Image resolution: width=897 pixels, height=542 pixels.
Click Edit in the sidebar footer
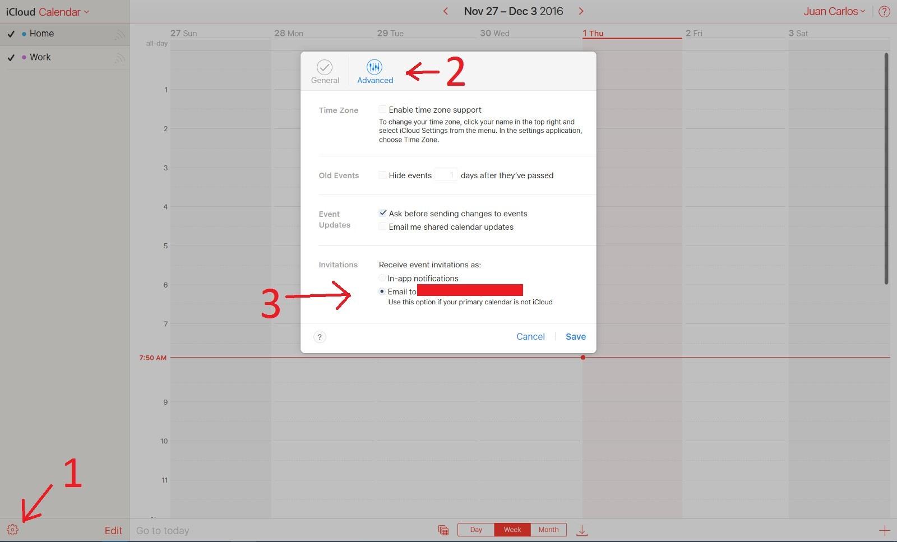point(113,531)
